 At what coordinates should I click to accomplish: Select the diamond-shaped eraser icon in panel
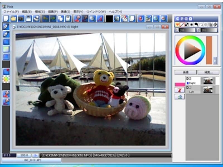pos(215,24)
